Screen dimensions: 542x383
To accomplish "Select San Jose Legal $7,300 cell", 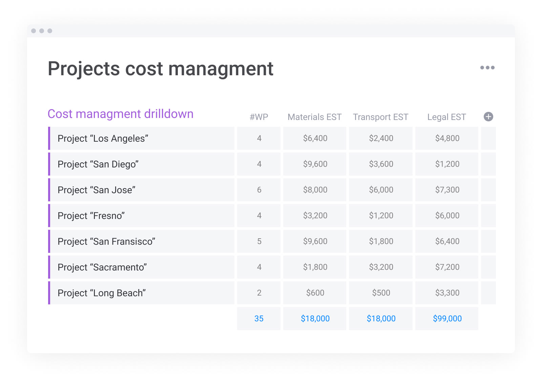I will click(x=447, y=190).
